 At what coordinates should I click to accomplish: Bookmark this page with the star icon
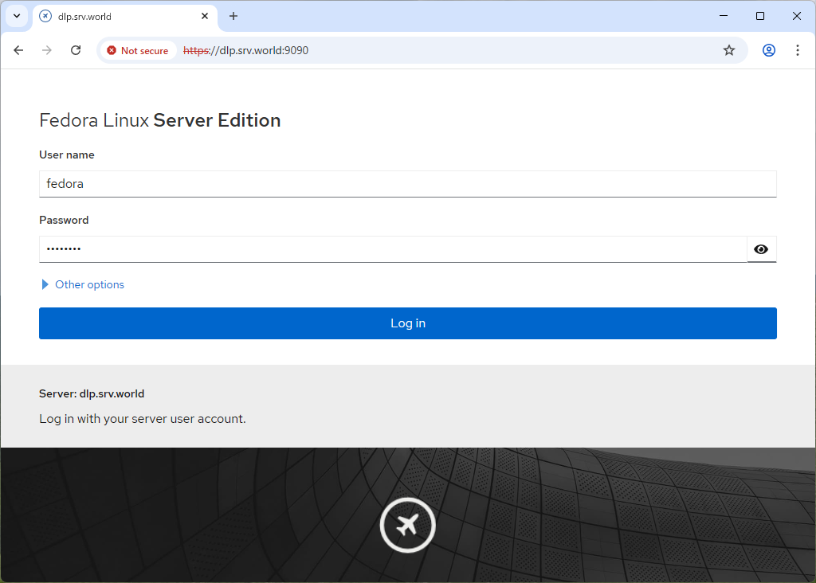729,50
